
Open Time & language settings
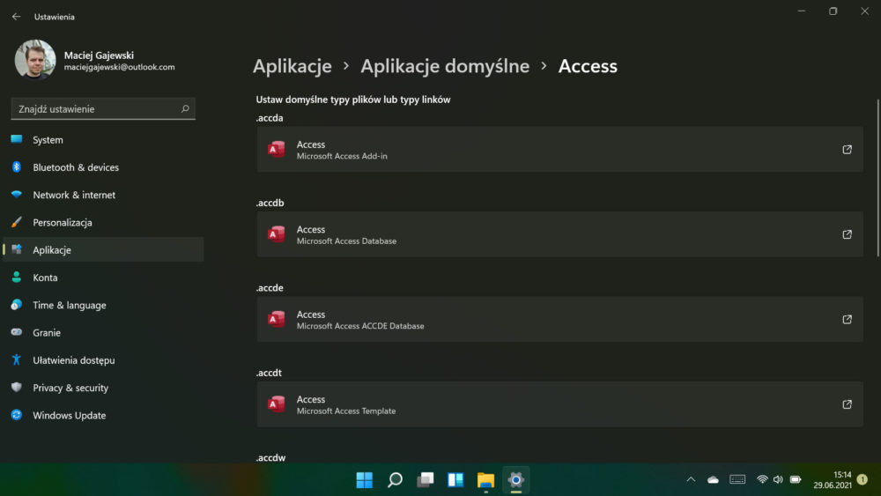tap(103, 305)
